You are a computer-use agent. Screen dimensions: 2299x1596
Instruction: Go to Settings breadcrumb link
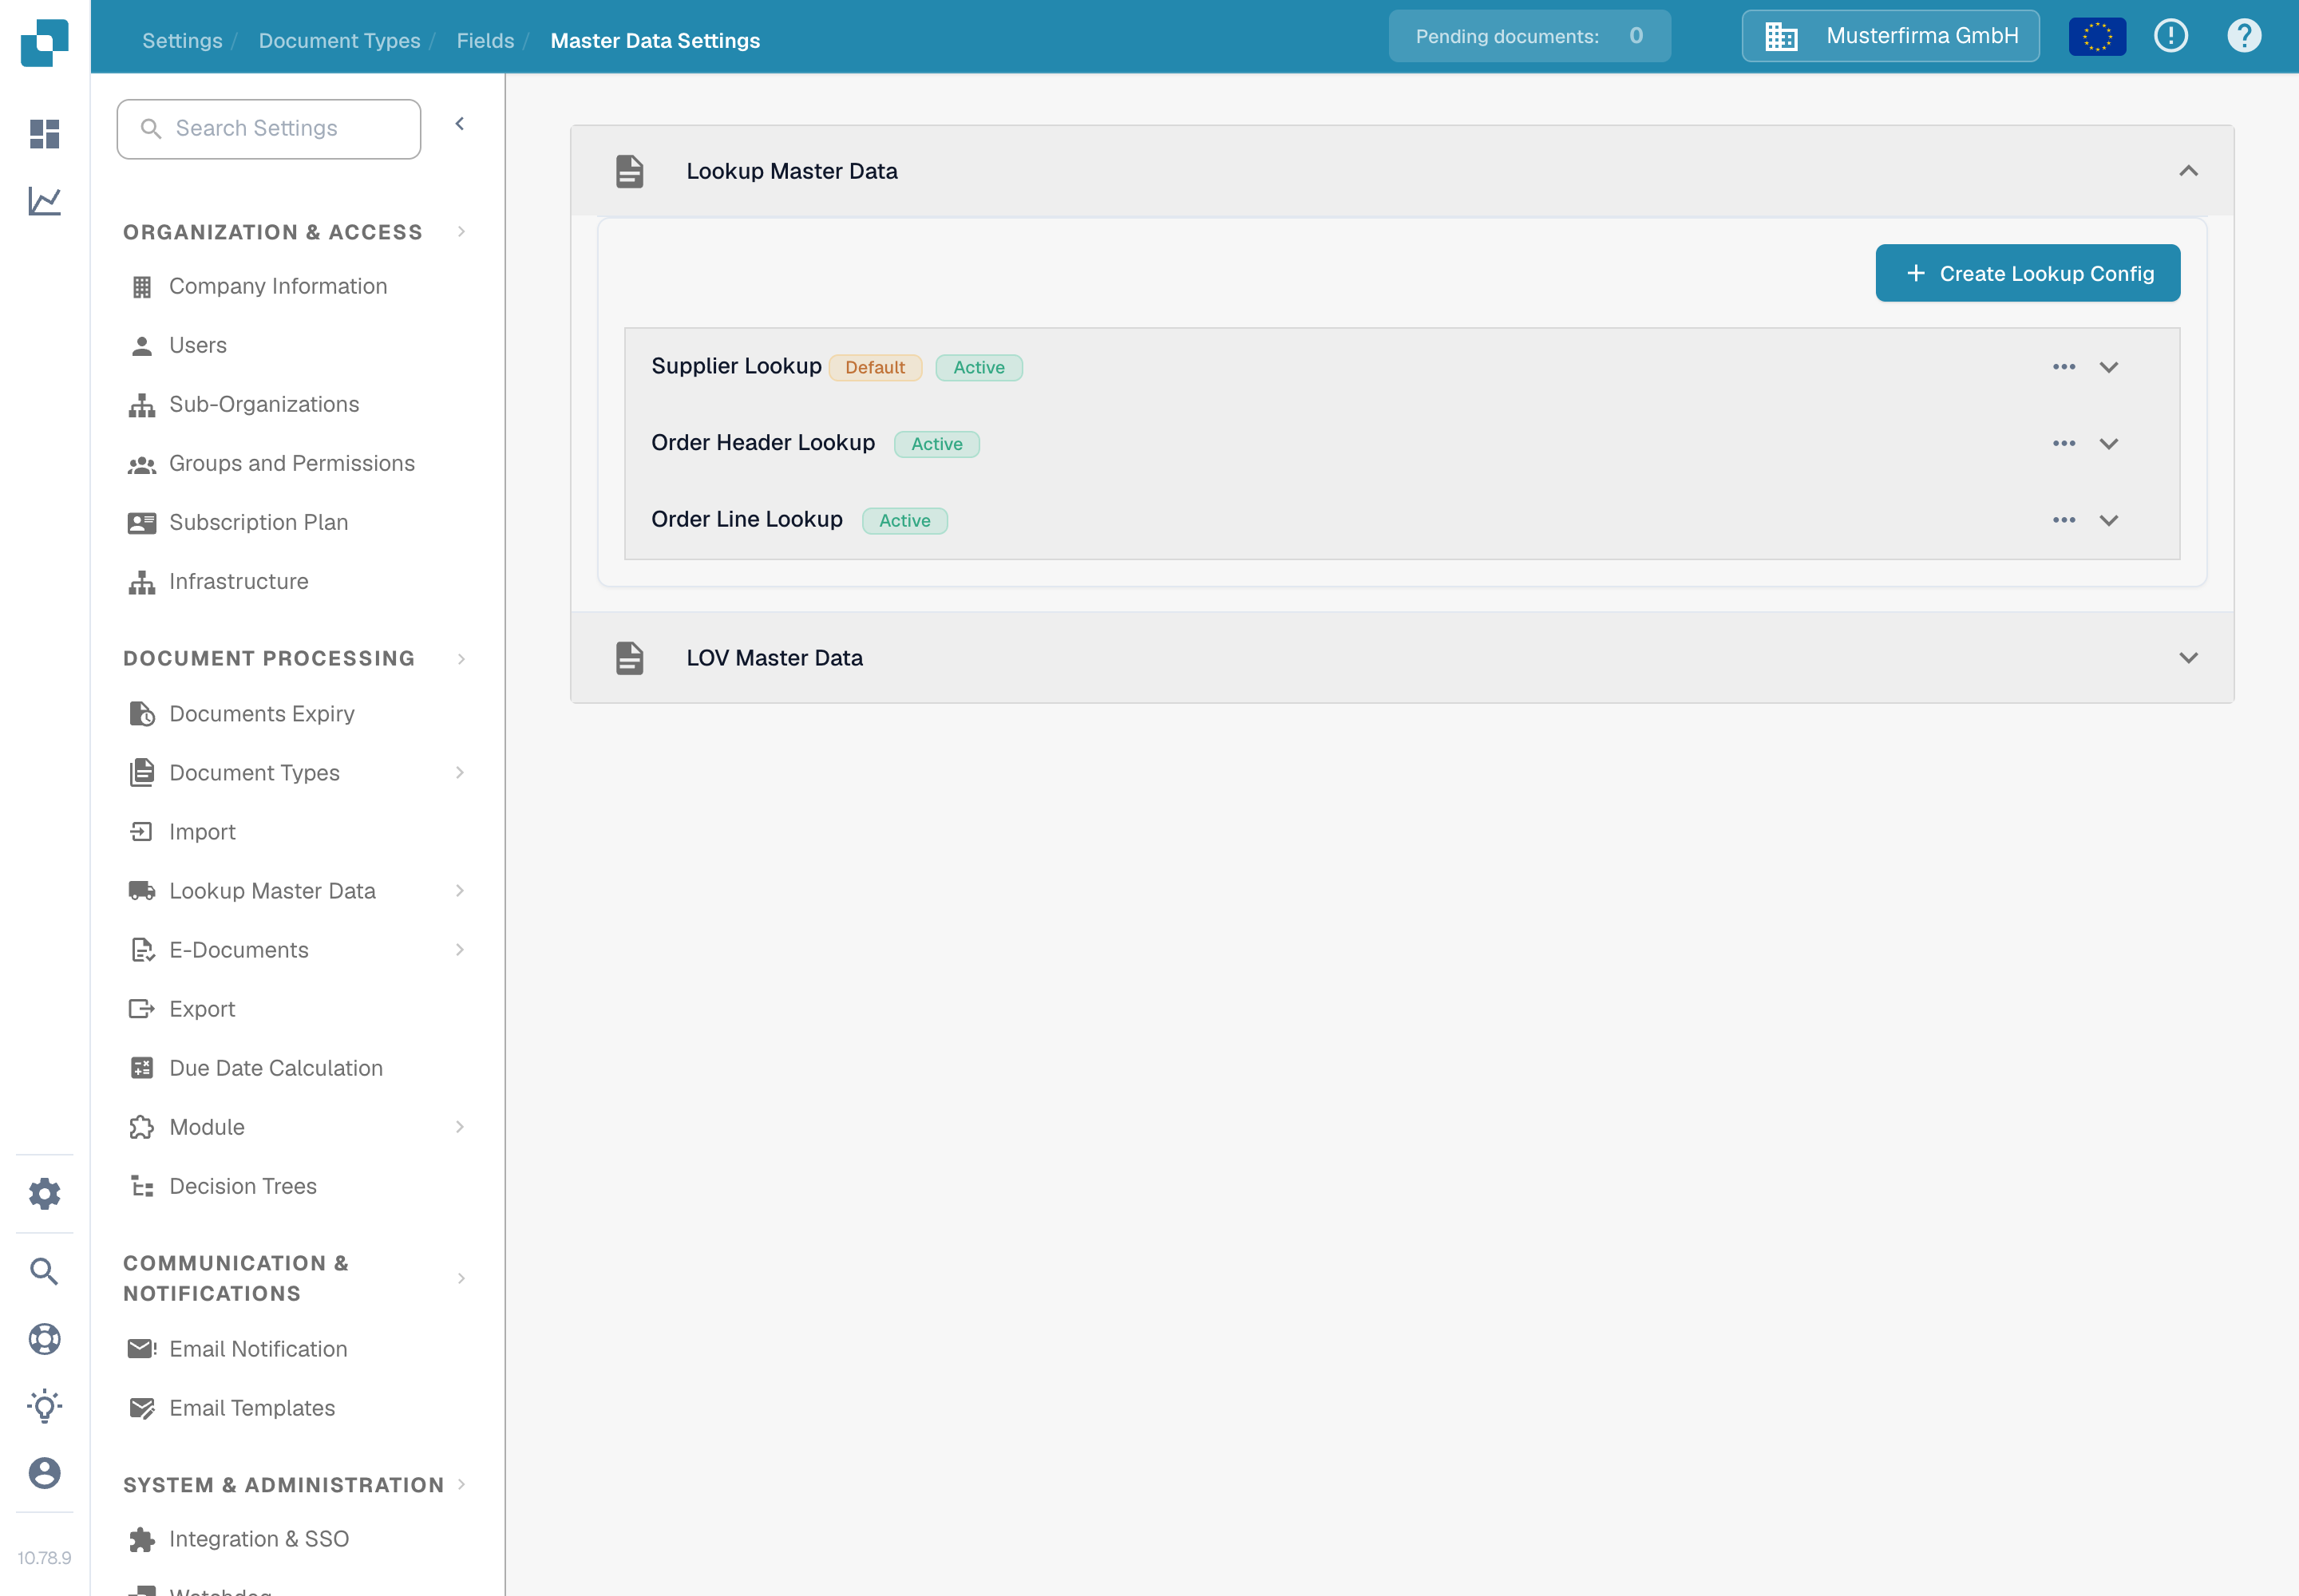[182, 40]
